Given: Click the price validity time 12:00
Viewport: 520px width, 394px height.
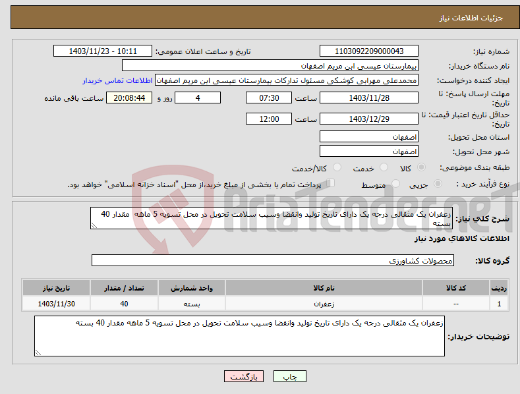Looking at the screenshot, I should pos(269,119).
